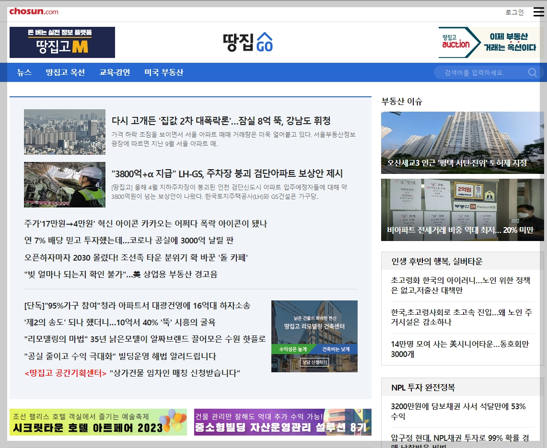Open 비아파트 전세거래 비중 image card
This screenshot has height=448, width=547.
(x=462, y=209)
